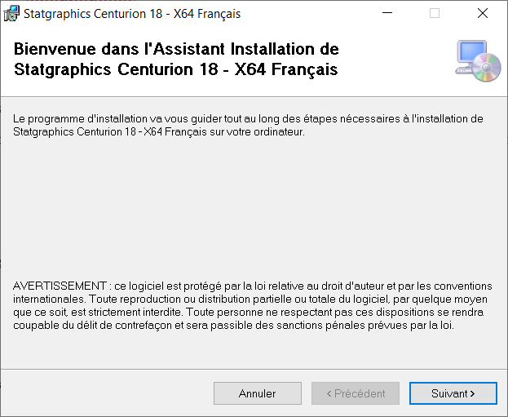Click the bold 'Statgraphics Centurion 18' heading line

[x=176, y=69]
